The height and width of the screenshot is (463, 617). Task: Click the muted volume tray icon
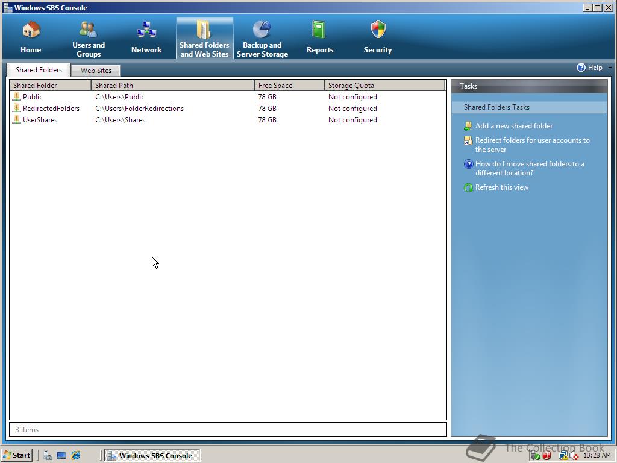pyautogui.click(x=574, y=456)
